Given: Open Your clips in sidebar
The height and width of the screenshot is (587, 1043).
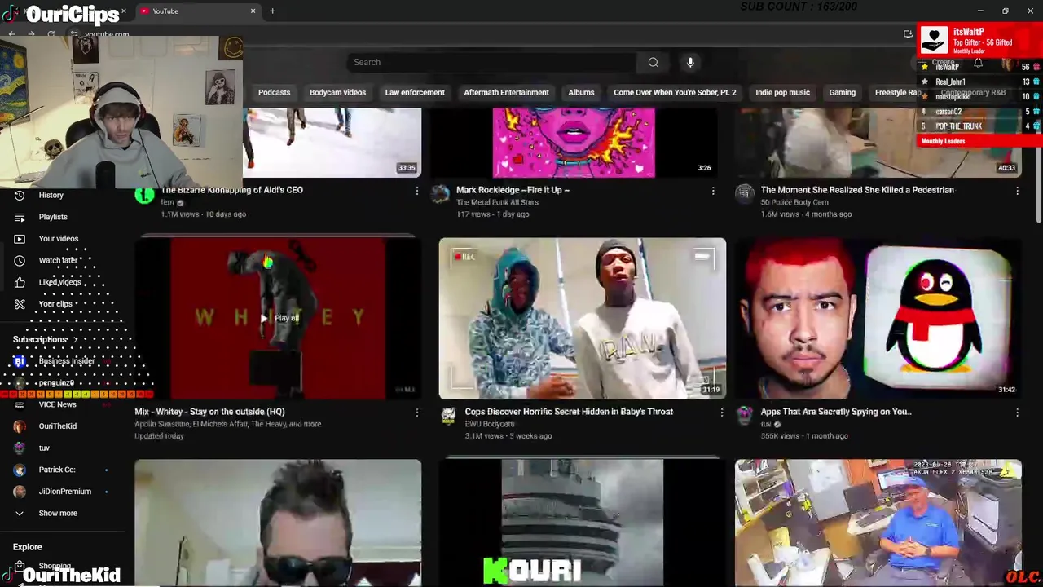Looking at the screenshot, I should (55, 304).
